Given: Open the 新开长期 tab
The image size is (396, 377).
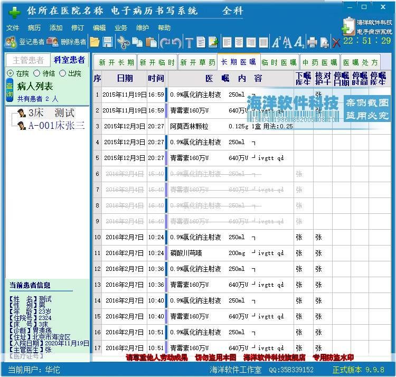Looking at the screenshot, I should click(116, 62).
